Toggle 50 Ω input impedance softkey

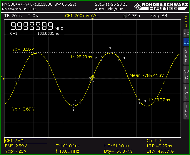click(x=186, y=74)
